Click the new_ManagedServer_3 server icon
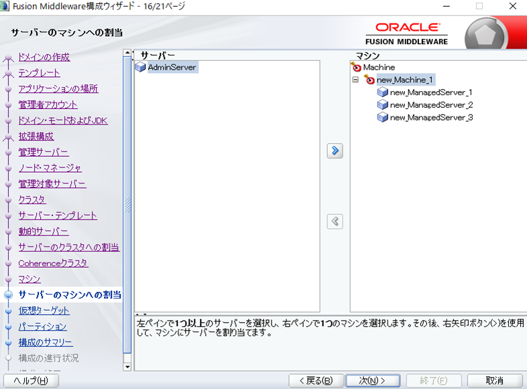Screen dimensions: 527x389 coord(382,117)
